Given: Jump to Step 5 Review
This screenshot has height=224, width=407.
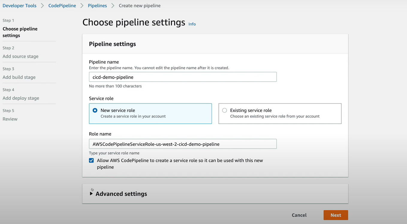Looking at the screenshot, I should (10, 119).
